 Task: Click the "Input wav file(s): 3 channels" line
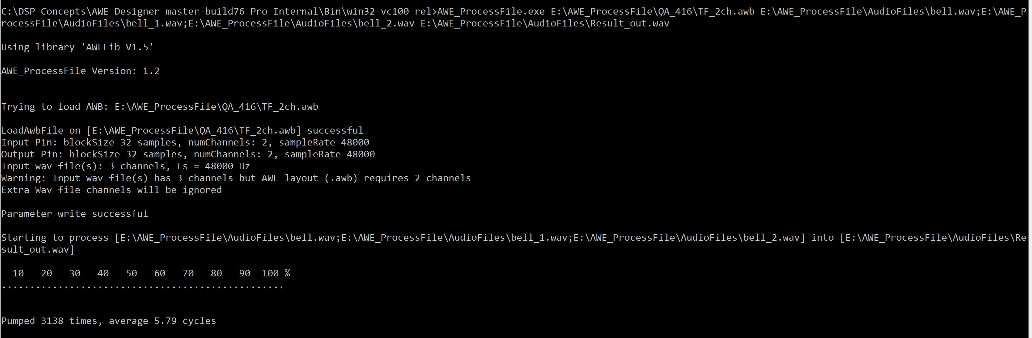click(125, 166)
